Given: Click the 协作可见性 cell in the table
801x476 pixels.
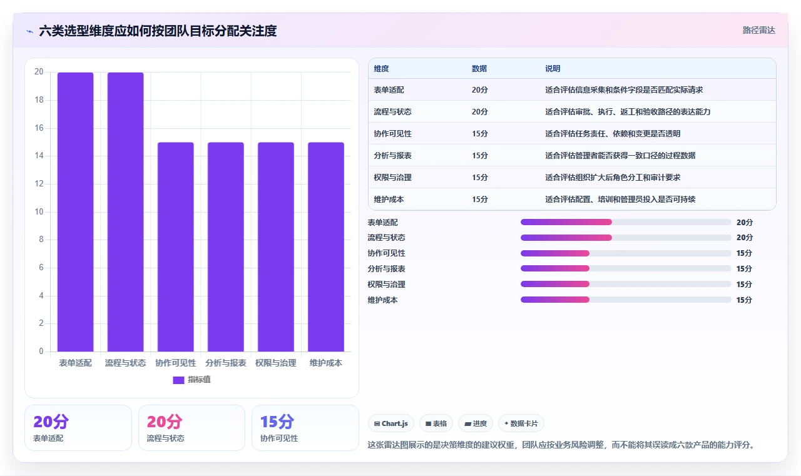Looking at the screenshot, I should pyautogui.click(x=392, y=134).
